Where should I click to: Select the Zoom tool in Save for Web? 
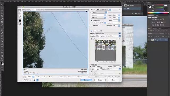[x=20, y=15]
